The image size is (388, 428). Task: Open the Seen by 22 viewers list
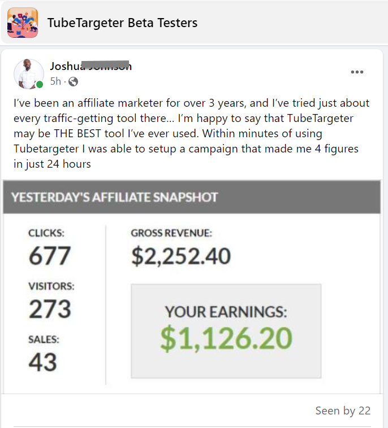pos(343,411)
